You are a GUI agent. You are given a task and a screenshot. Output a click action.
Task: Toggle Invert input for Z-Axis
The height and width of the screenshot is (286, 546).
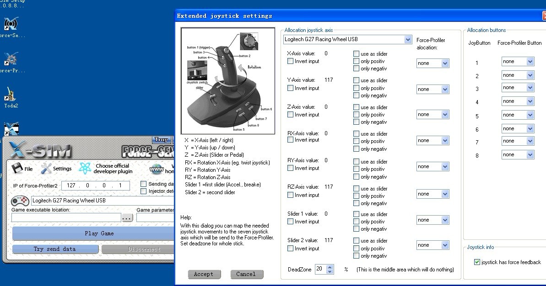[x=290, y=115]
